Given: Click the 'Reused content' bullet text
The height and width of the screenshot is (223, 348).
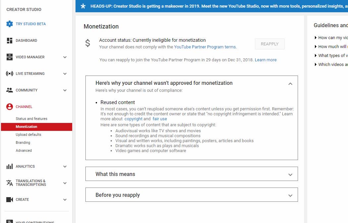Looking at the screenshot, I should (118, 102).
